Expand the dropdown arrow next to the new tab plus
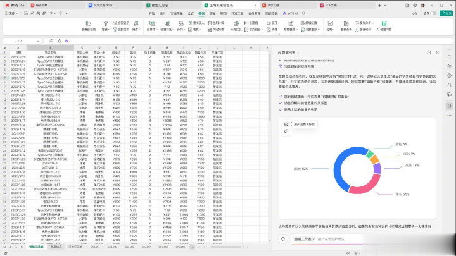Screen dimensions: 456x256 pyautogui.click(x=385, y=5)
